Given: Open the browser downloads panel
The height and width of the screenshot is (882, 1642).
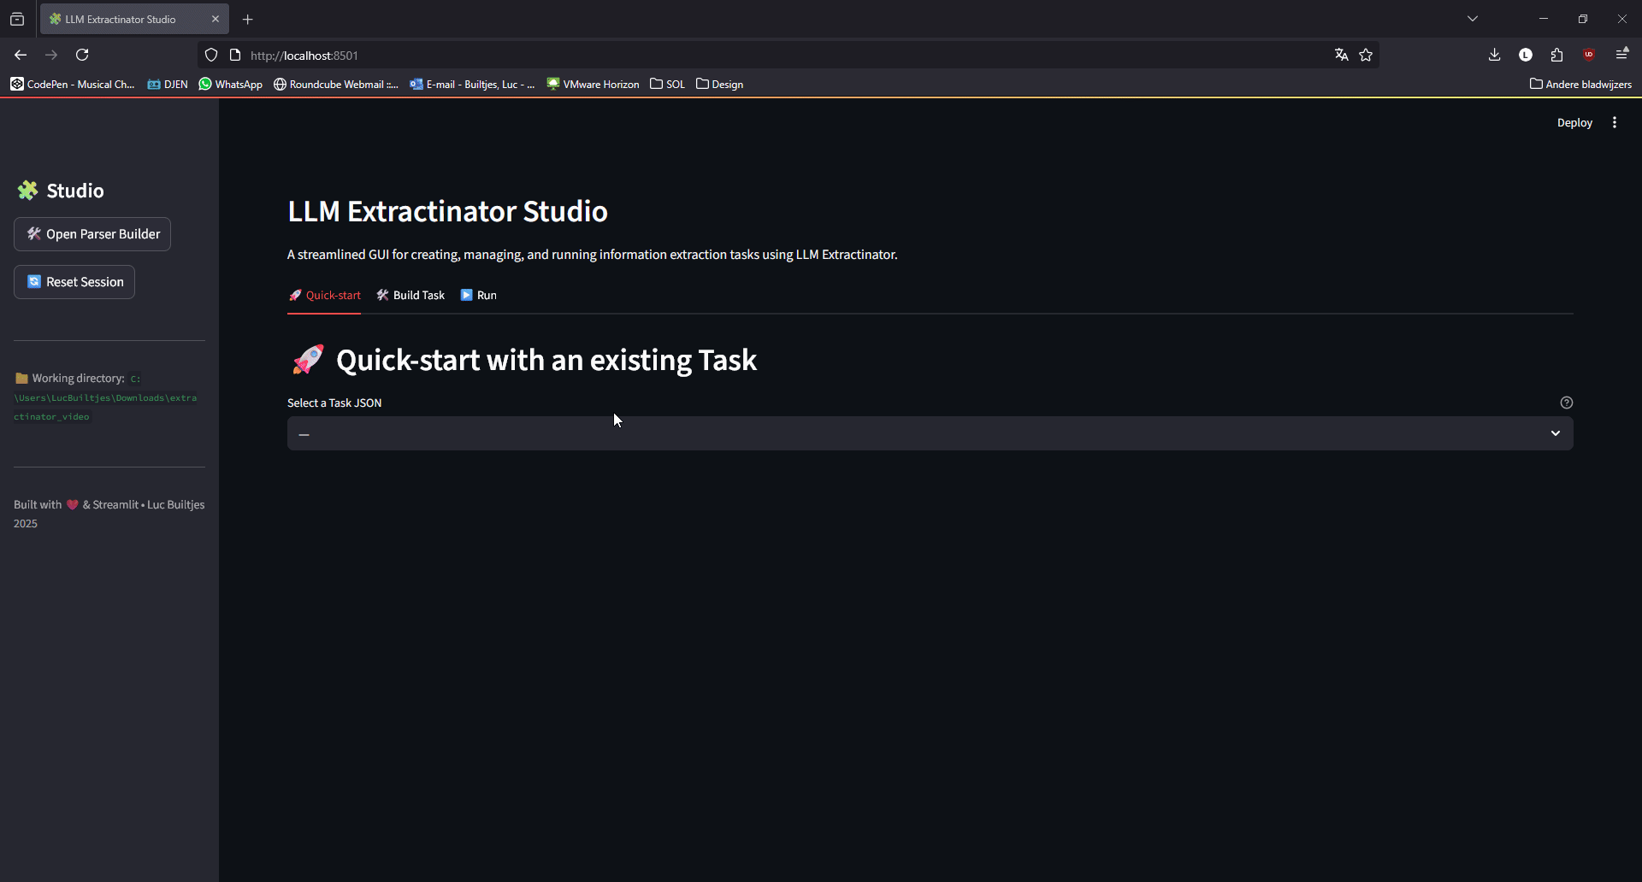Looking at the screenshot, I should tap(1494, 56).
